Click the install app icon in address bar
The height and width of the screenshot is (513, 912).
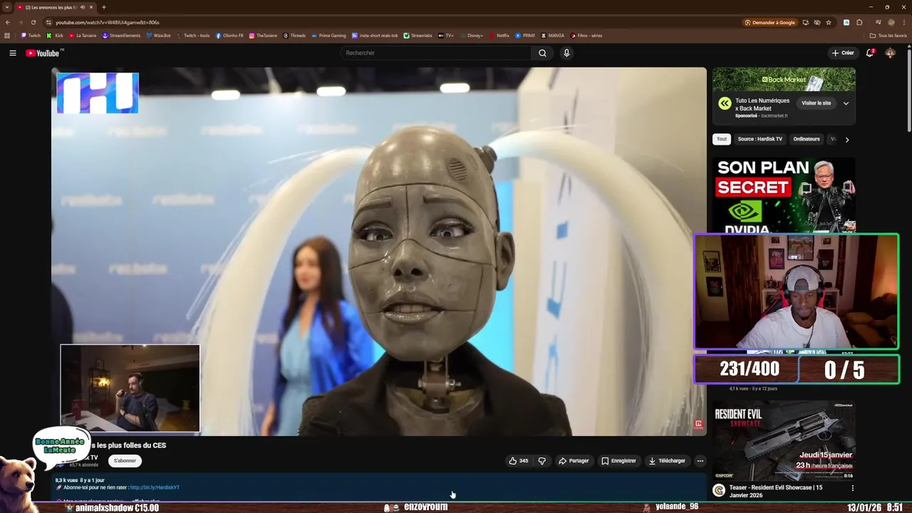806,22
